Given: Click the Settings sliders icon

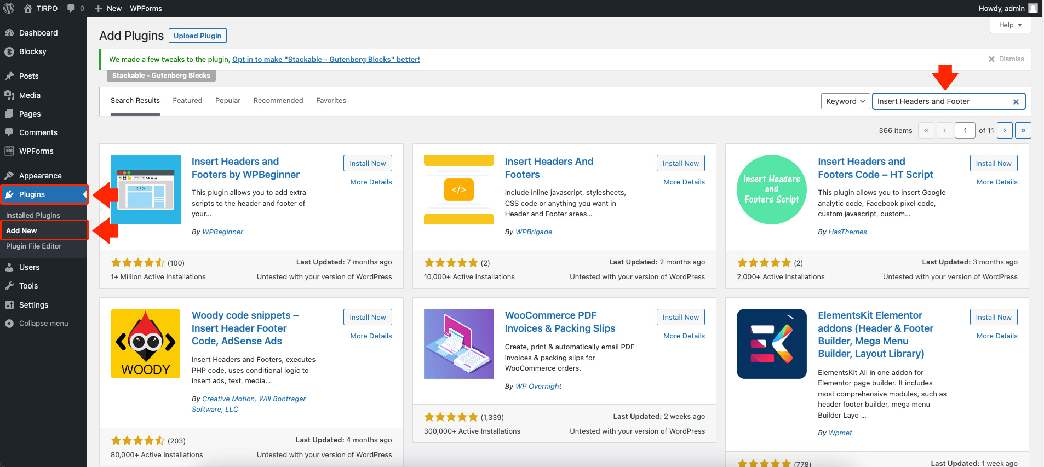Looking at the screenshot, I should 9,305.
